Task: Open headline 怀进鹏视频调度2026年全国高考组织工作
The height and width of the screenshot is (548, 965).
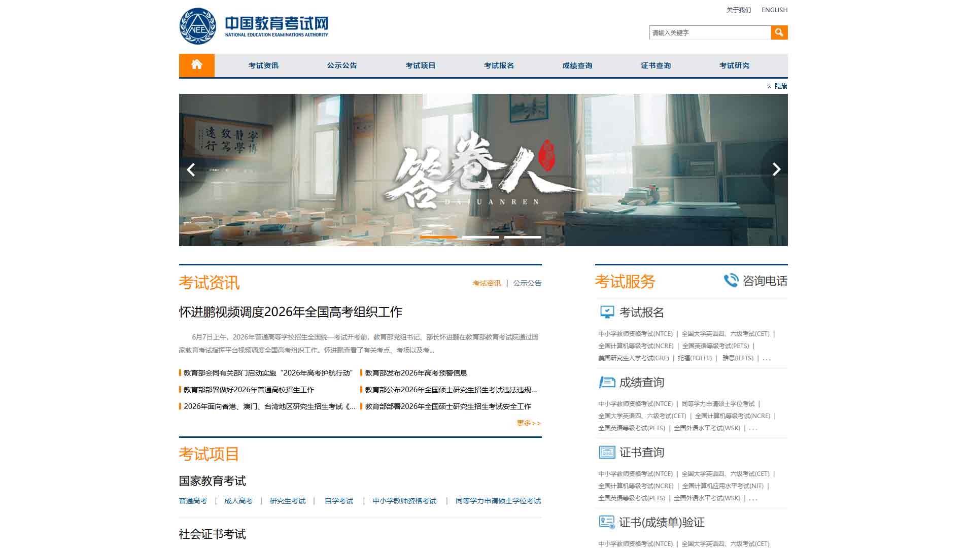Action: tap(290, 312)
